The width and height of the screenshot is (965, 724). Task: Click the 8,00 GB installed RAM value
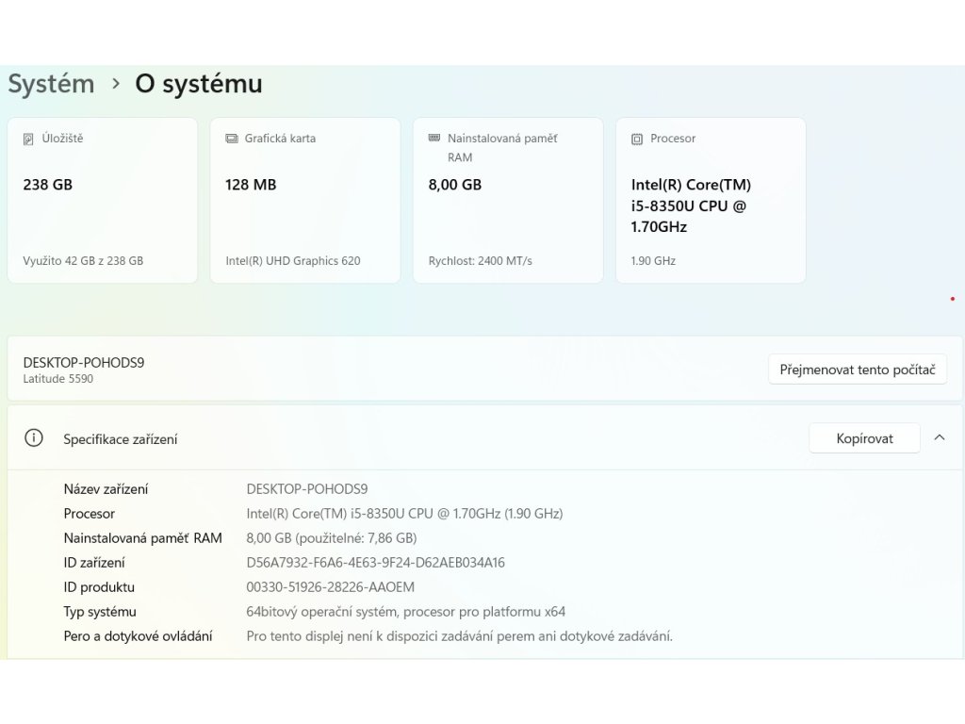click(x=455, y=185)
